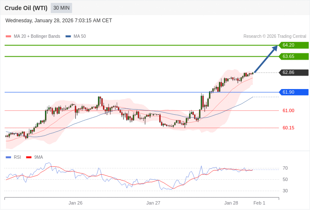Select the Jan 27 date axis label
Image resolution: width=310 pixels, height=210 pixels.
[153, 203]
